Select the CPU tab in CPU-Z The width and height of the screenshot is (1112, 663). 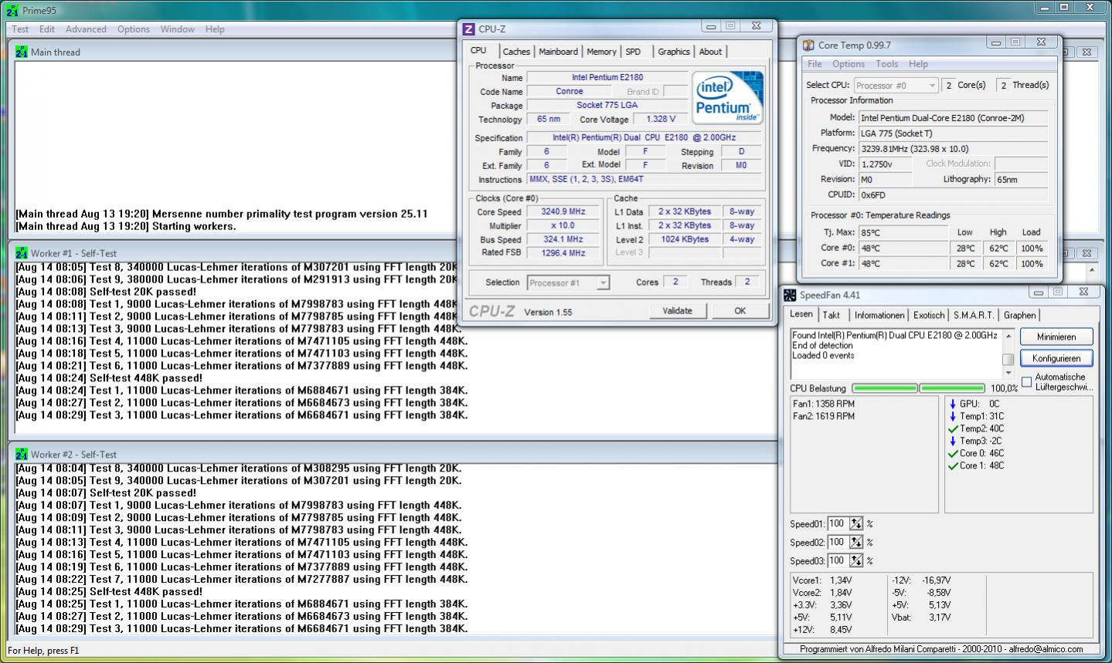(479, 50)
